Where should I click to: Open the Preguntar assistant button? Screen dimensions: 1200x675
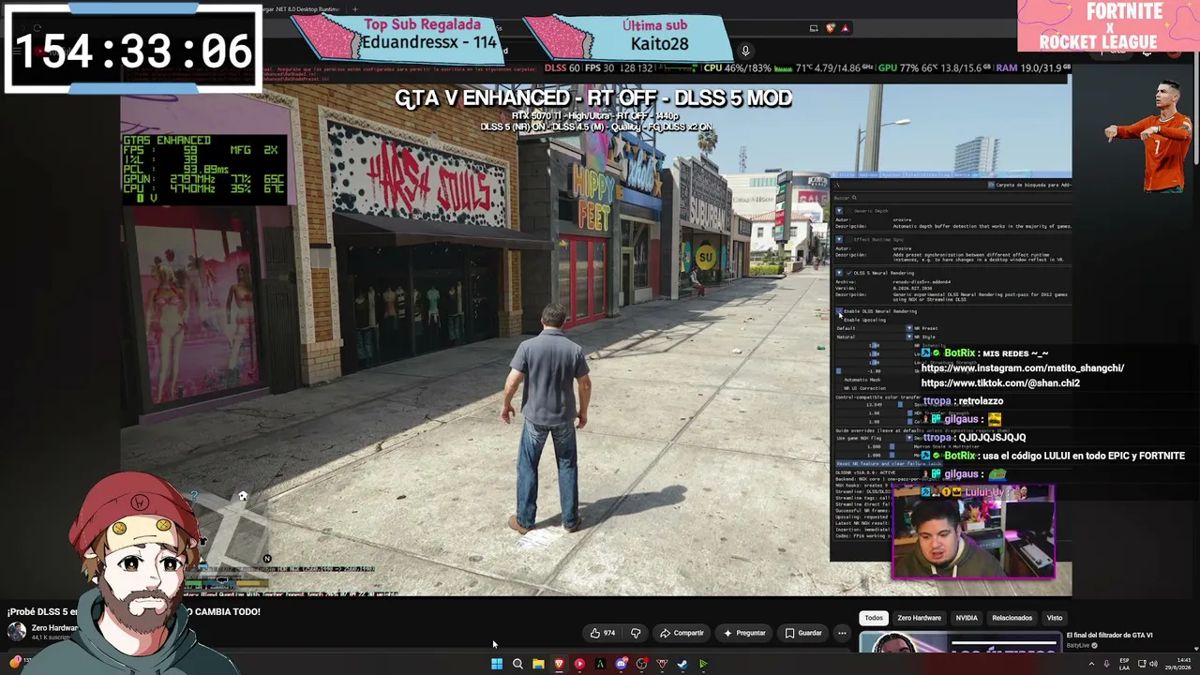[744, 633]
